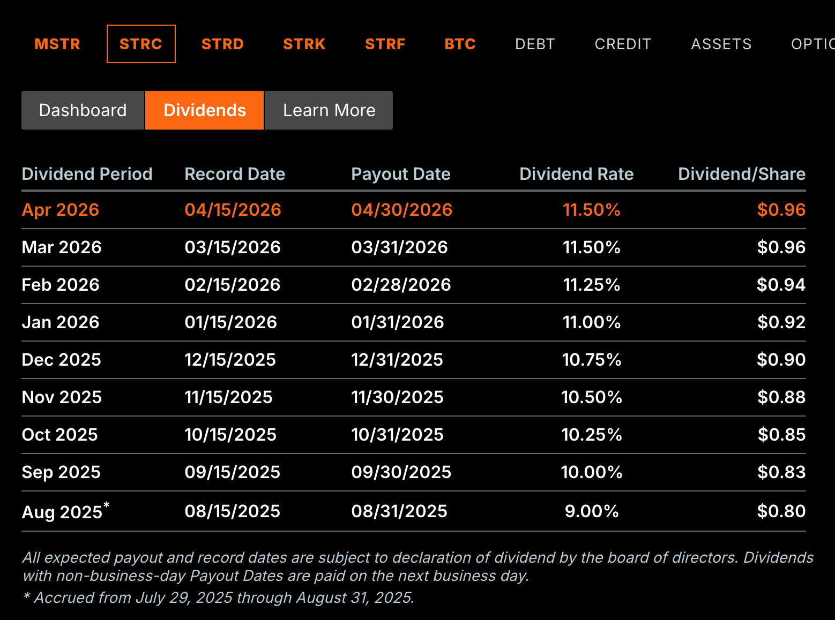Click payout date 03/31/2026
The height and width of the screenshot is (620, 835).
click(399, 247)
